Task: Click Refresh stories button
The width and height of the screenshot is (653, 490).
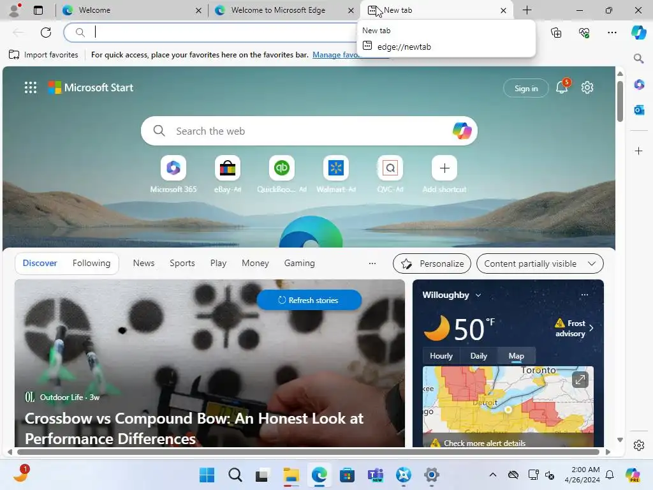Action: (309, 300)
